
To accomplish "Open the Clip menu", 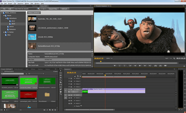I will point(15,4).
